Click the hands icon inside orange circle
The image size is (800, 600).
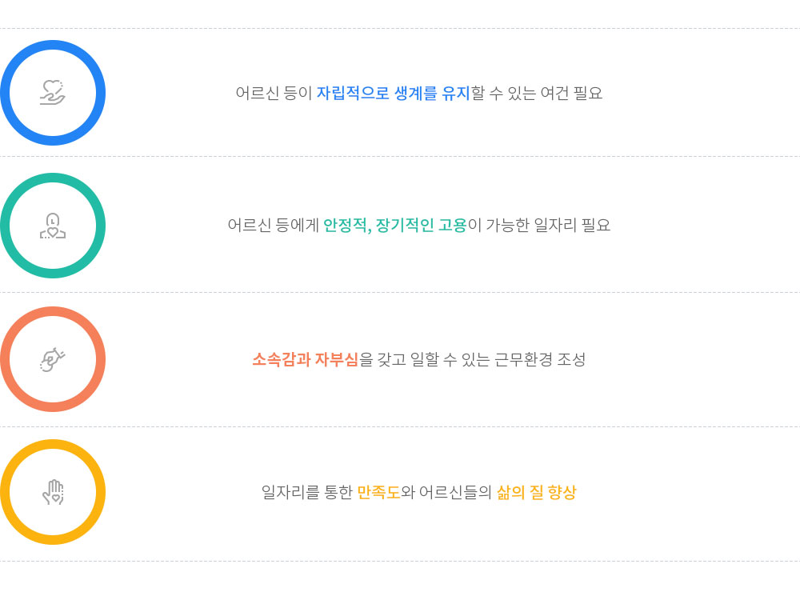click(53, 359)
